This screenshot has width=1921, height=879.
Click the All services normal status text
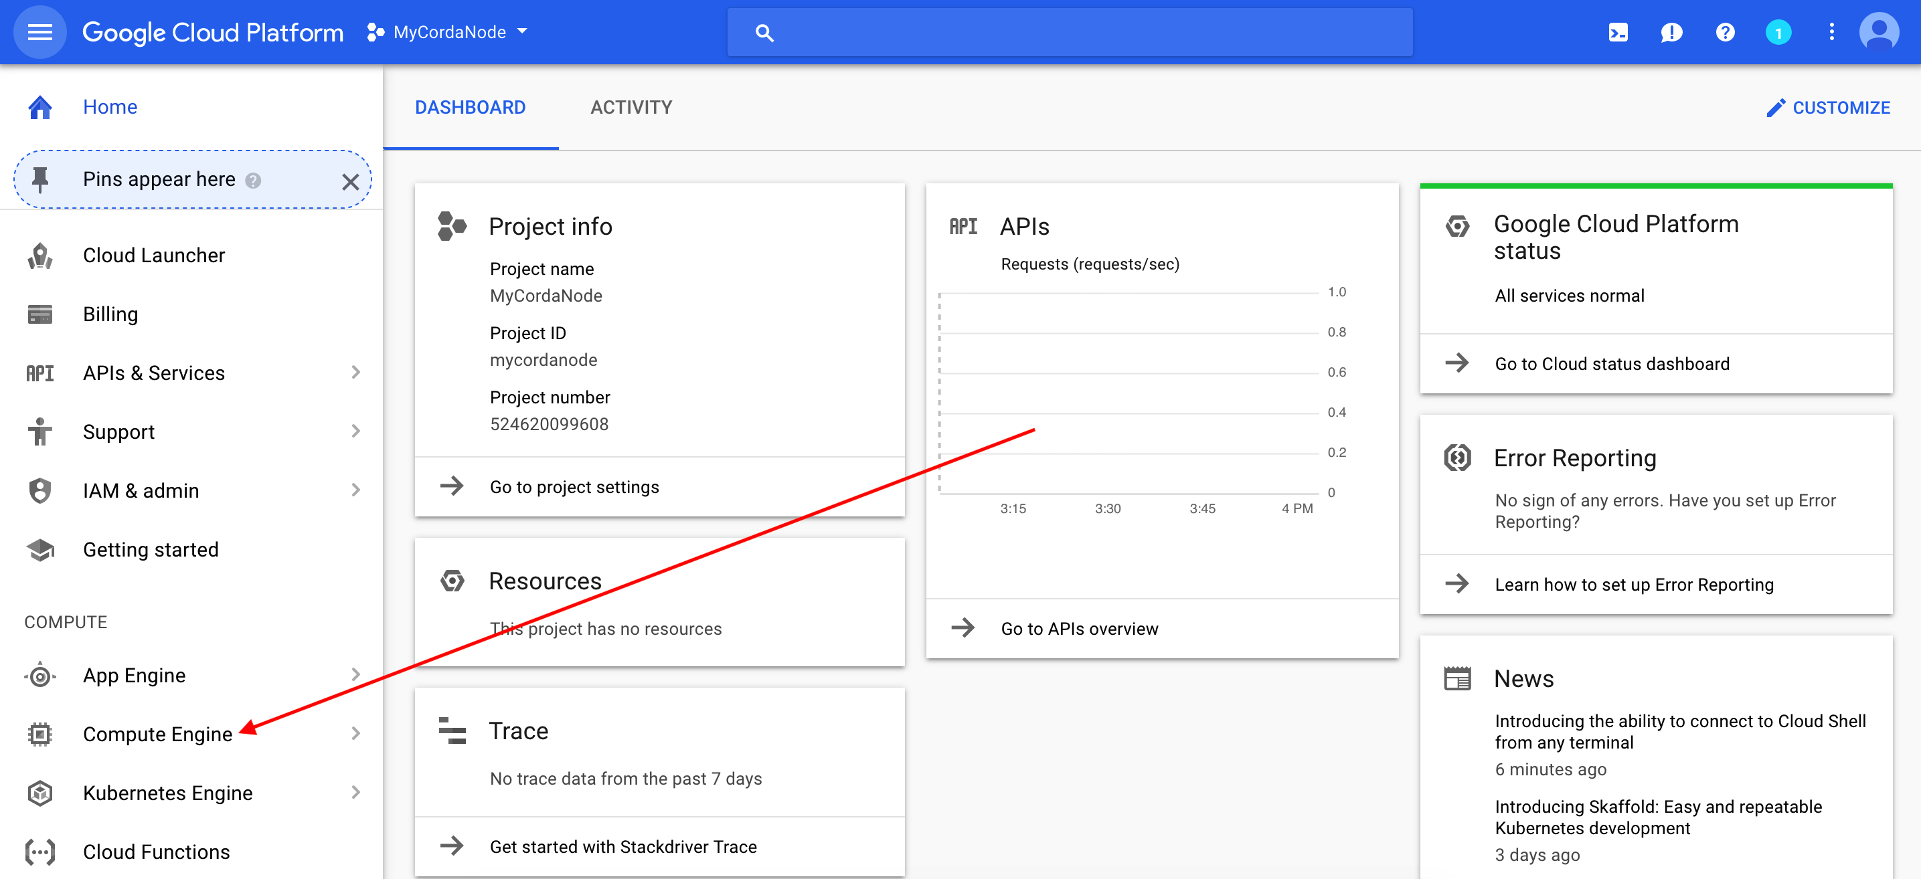tap(1569, 296)
